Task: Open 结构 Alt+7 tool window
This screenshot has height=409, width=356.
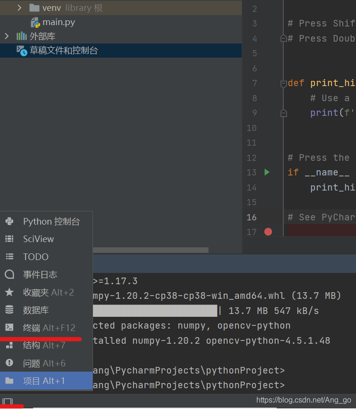Action: click(46, 345)
